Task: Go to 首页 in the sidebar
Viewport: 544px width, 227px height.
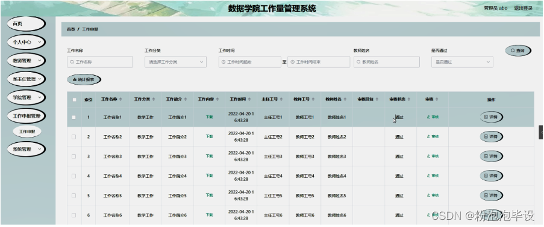Action: pyautogui.click(x=27, y=24)
